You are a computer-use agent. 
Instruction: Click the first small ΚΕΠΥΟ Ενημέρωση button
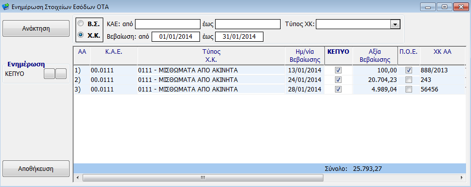(49, 74)
